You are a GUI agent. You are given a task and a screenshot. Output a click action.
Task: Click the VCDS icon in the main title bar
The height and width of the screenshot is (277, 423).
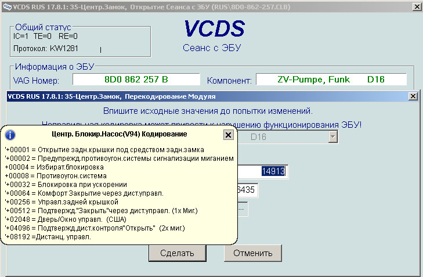(7, 7)
